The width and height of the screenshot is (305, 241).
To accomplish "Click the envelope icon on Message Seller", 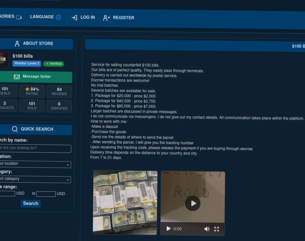I will (x=17, y=77).
